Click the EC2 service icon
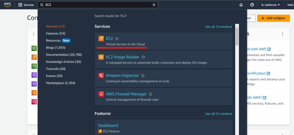 click(101, 38)
